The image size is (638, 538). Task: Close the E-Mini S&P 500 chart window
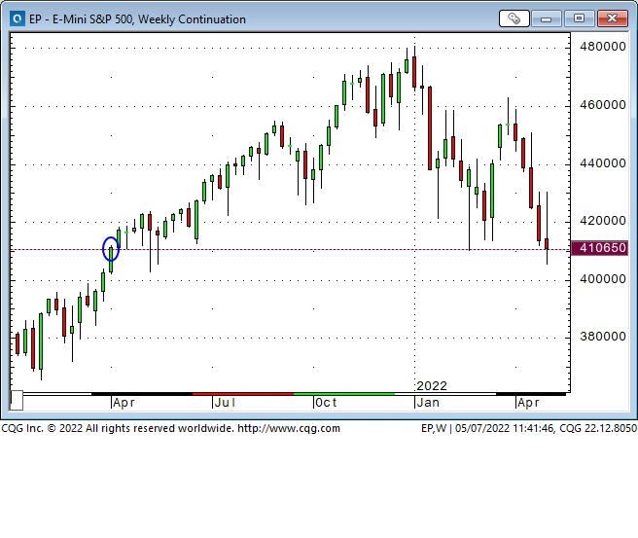612,18
